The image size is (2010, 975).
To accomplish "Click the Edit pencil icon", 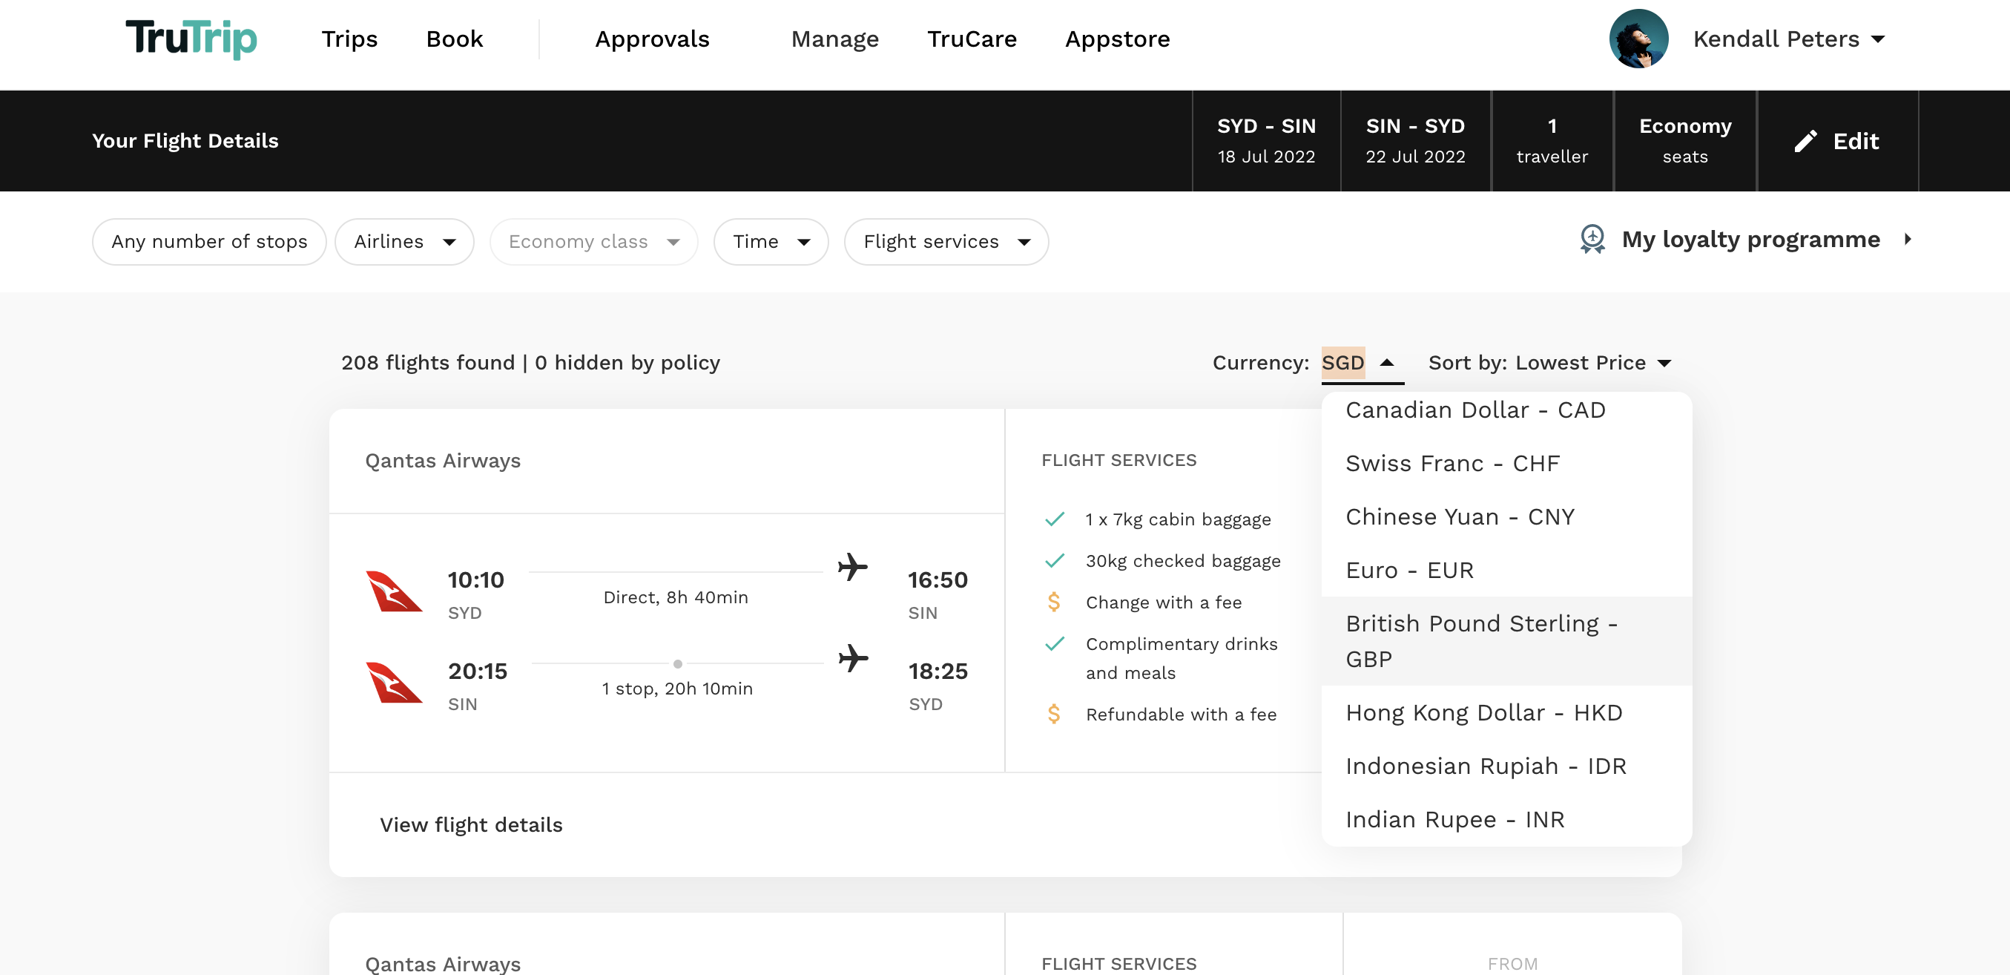I will click(x=1805, y=141).
